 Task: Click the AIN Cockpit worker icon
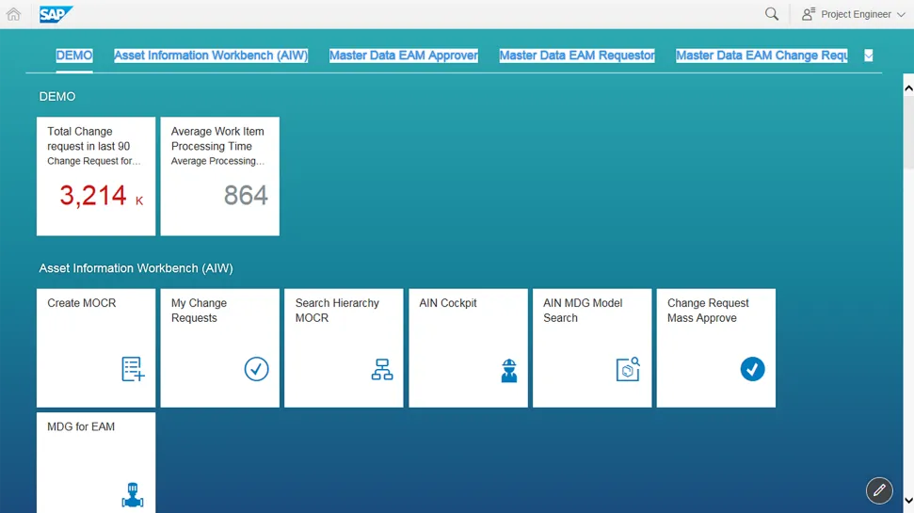point(508,370)
